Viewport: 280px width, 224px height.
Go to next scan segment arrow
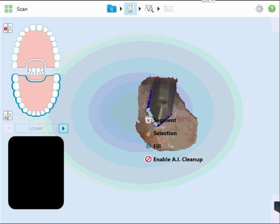pos(64,129)
